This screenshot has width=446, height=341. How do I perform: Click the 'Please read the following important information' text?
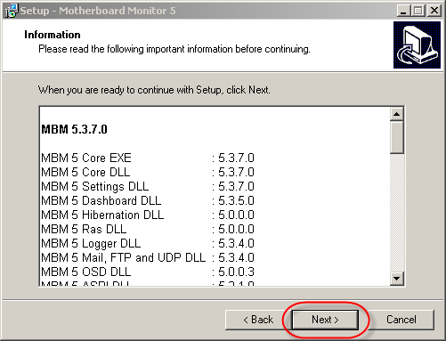(x=174, y=49)
